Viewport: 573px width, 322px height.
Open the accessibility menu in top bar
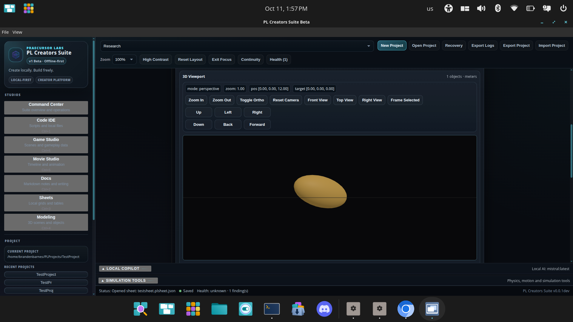448,8
